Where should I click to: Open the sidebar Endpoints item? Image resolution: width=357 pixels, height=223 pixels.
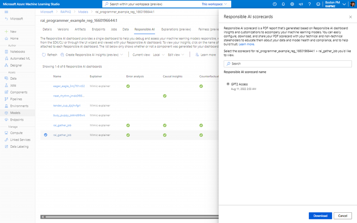[x=14, y=120]
